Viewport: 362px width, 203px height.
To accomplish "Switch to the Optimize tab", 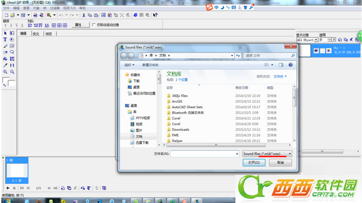I will [36, 34].
